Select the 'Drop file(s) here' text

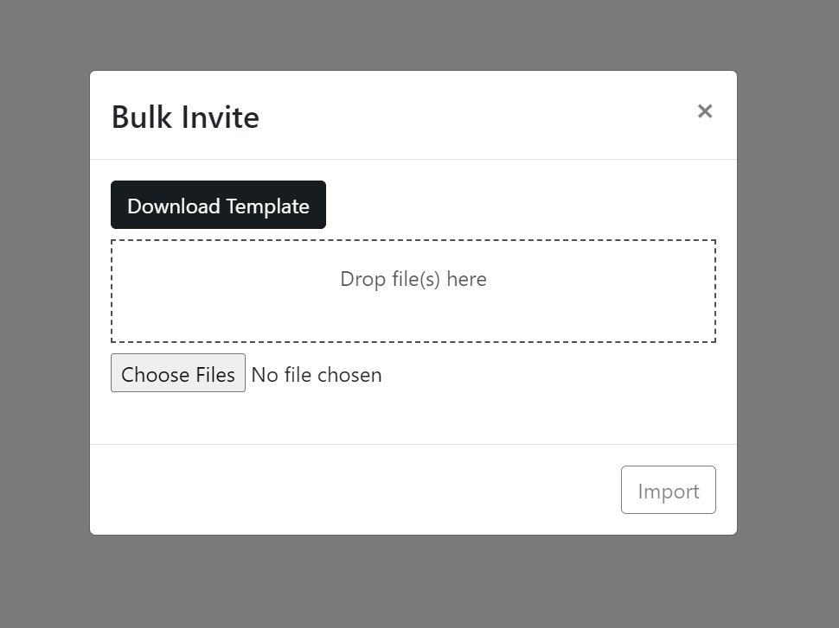[x=413, y=279]
